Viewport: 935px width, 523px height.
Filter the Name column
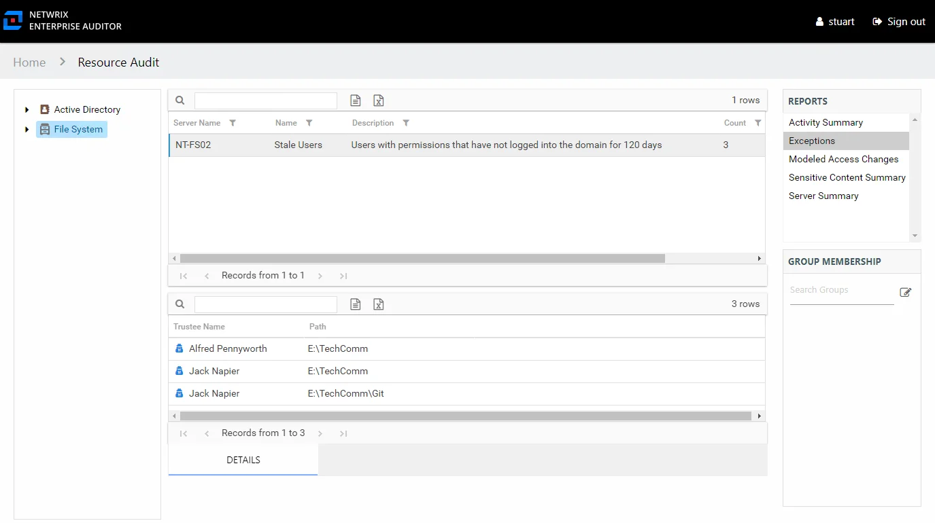point(309,123)
